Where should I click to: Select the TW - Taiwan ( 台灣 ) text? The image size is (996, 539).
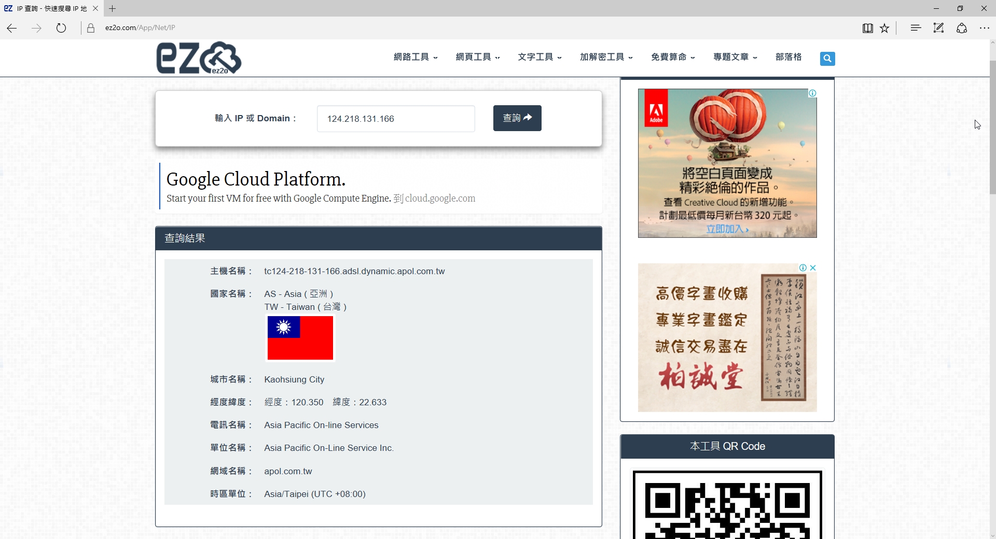pos(305,307)
